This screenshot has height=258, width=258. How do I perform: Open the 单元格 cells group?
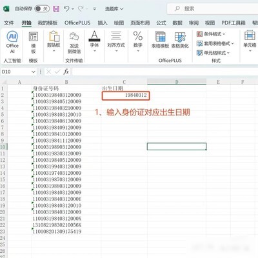coord(250,41)
